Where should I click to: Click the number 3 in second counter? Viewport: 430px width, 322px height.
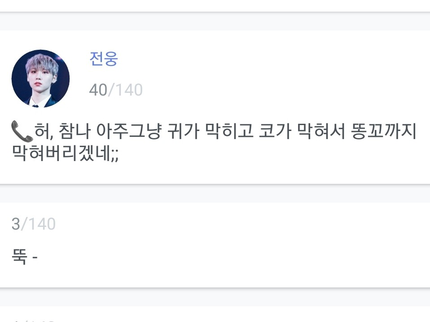[16, 223]
